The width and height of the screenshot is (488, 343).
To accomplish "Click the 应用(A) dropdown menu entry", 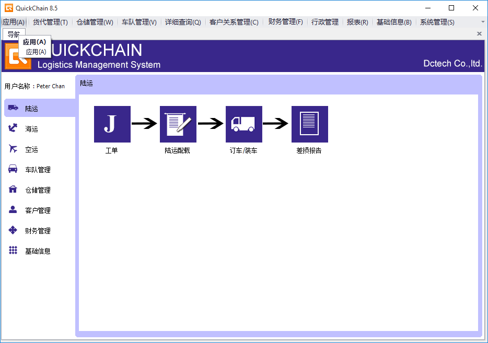I will (x=36, y=52).
